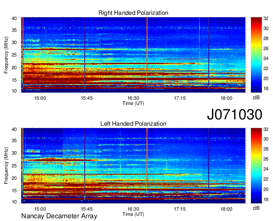Click the 15 MHz tick on the left-handed plot
Screen dimensions: 273x221
click(x=14, y=191)
